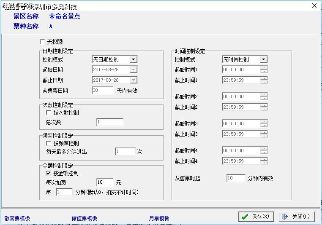Click the 截止时间3 spinner arrows
Viewport: 322px width, 225px height.
(x=264, y=134)
